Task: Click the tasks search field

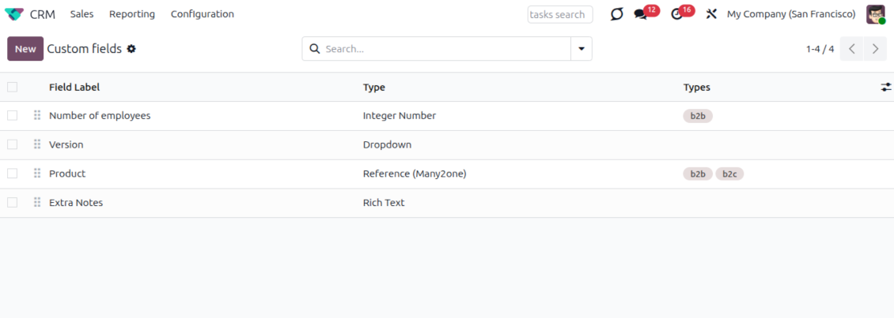Action: 559,14
